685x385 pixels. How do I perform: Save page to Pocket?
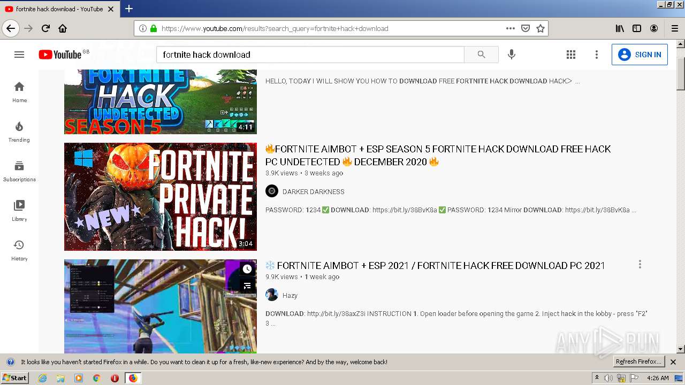pos(526,28)
